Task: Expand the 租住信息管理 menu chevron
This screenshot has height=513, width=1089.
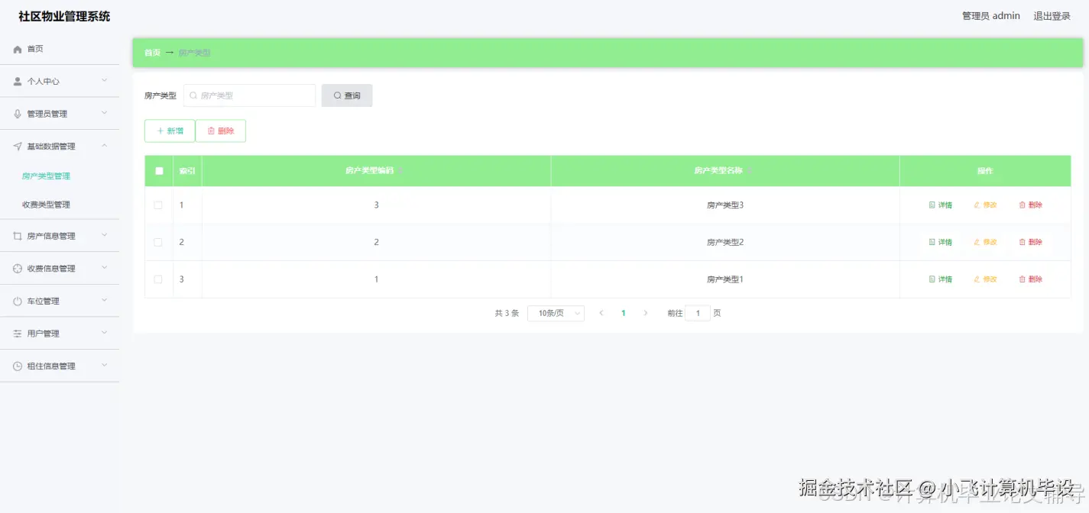Action: pyautogui.click(x=105, y=366)
